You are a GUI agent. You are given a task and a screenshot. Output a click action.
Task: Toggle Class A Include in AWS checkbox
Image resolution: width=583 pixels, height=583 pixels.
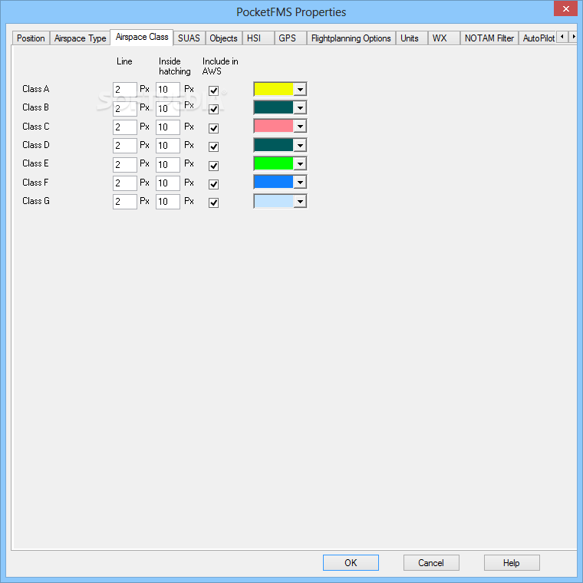[213, 91]
